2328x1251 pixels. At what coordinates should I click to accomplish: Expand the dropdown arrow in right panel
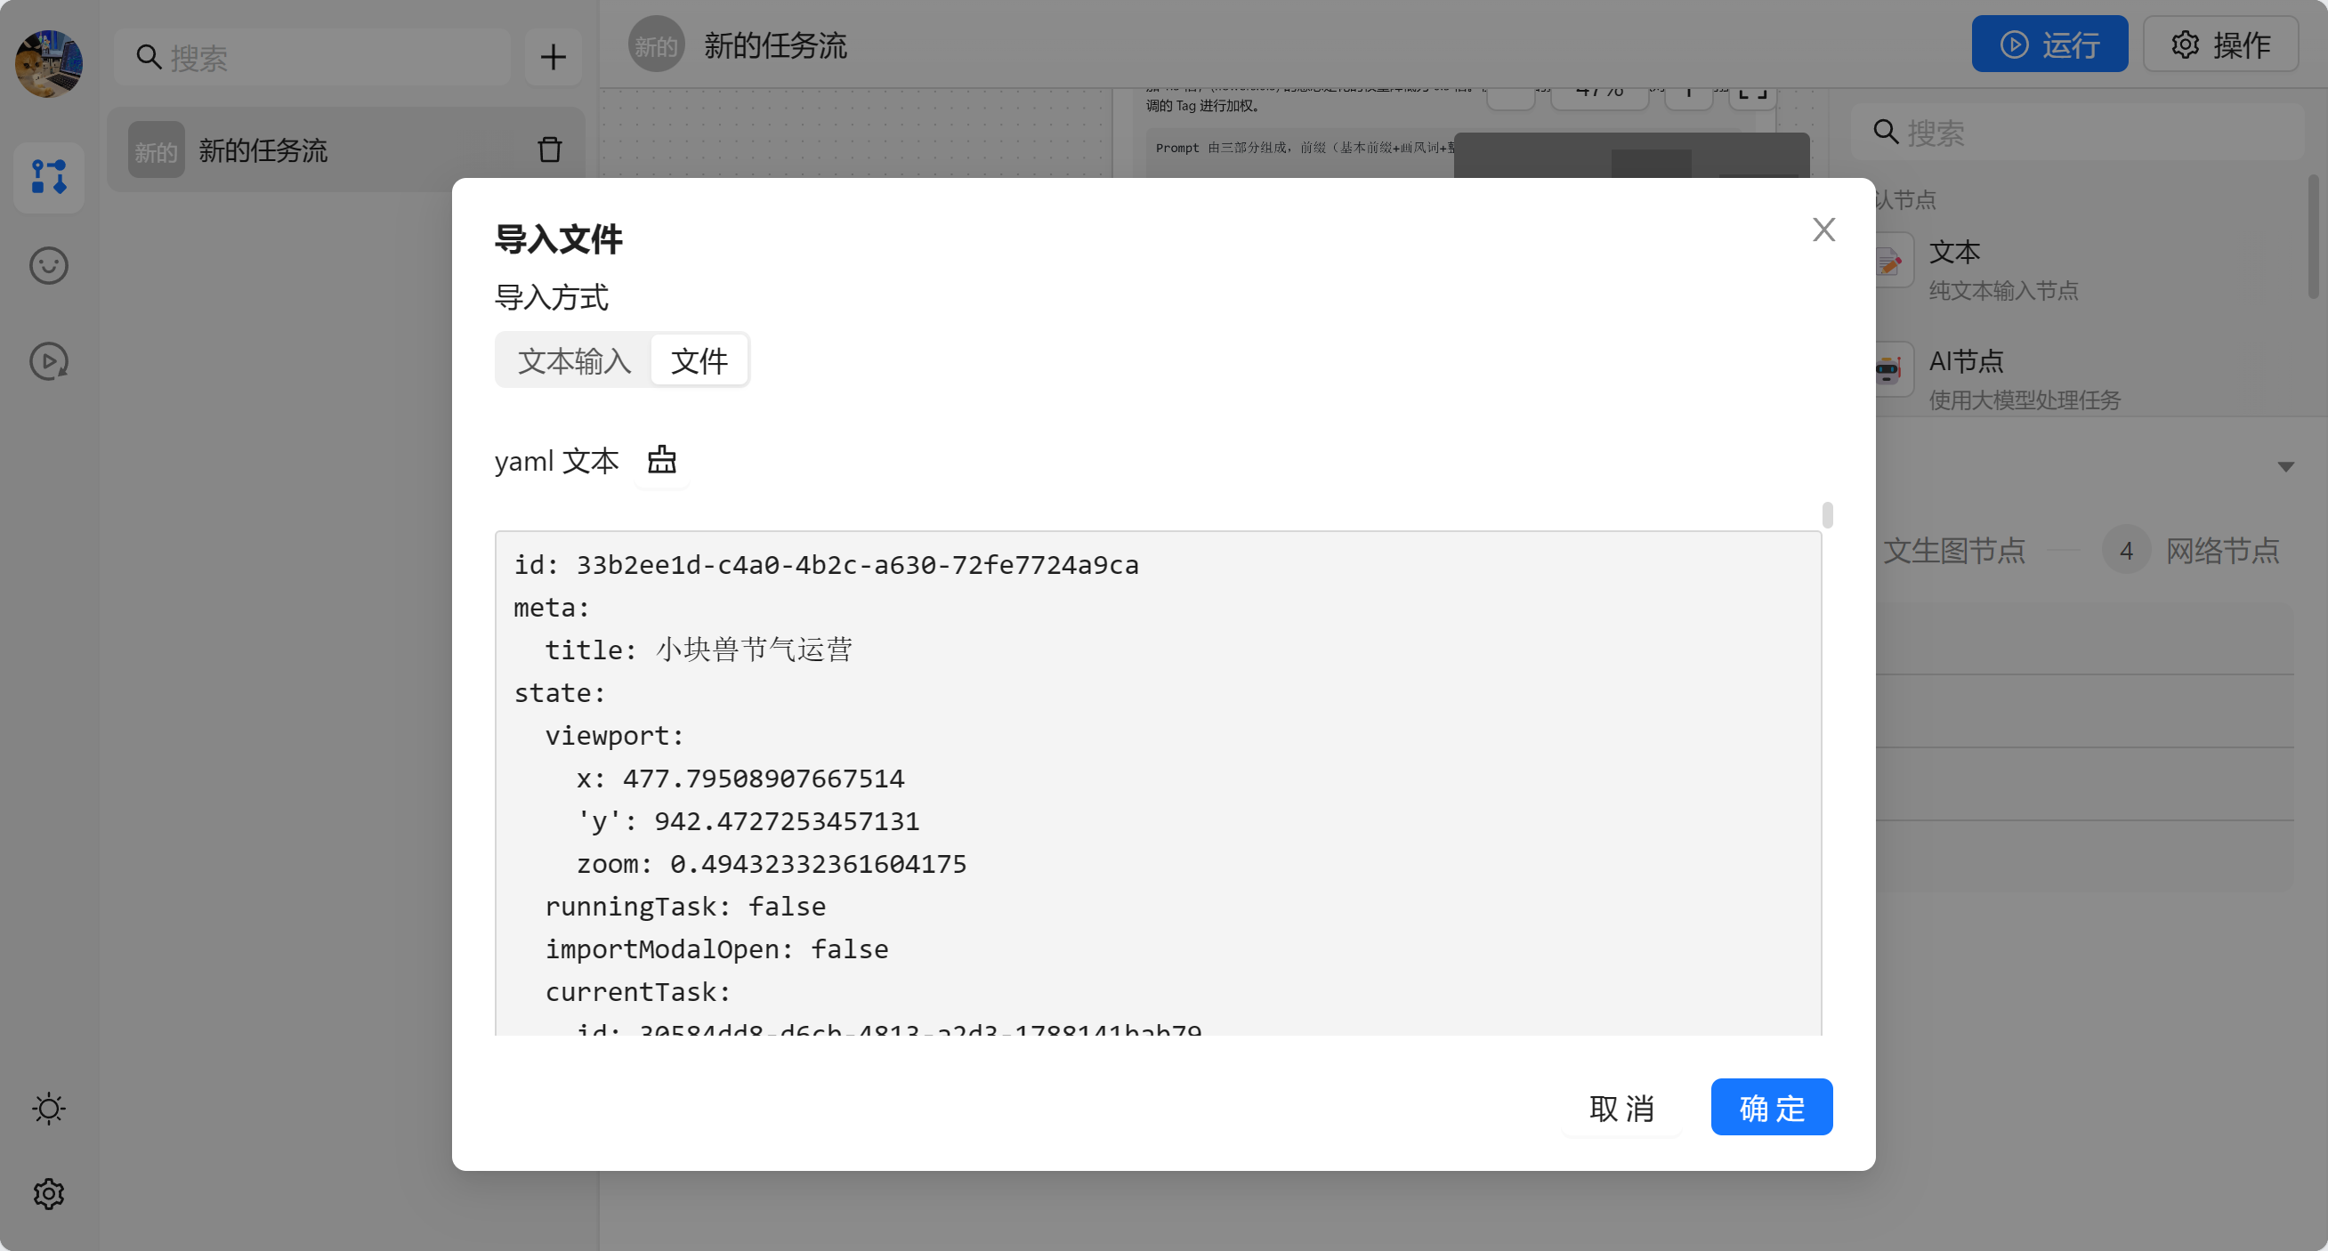pos(2285,467)
